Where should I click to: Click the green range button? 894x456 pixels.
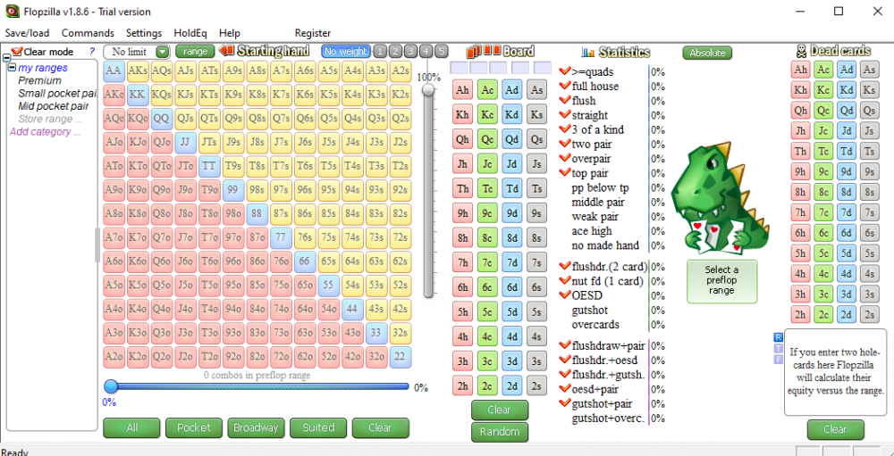tap(195, 51)
